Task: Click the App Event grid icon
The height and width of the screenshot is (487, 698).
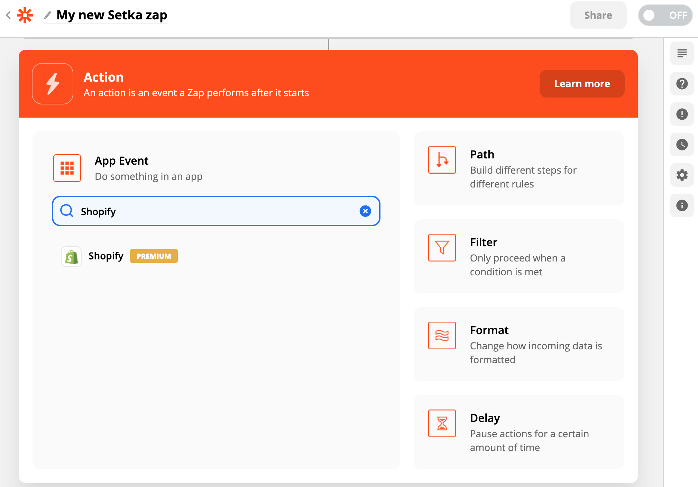Action: pos(67,168)
